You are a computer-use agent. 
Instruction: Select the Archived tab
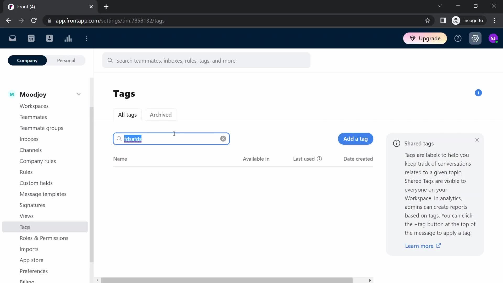[x=161, y=115]
